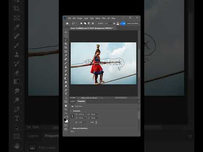This screenshot has width=203, height=152.
Task: Select the Lasso tool in the toolbar
Action: coord(66,40)
